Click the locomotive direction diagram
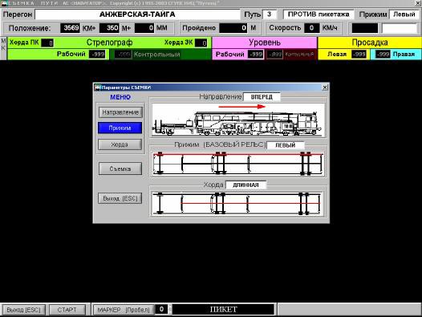The image size is (422, 317). [x=238, y=120]
